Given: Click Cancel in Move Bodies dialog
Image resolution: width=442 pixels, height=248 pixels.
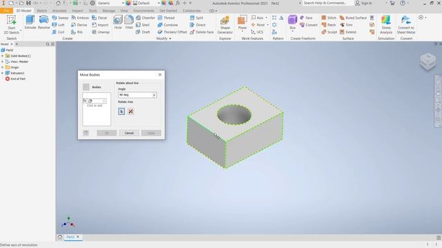Looking at the screenshot, I should coord(129,133).
